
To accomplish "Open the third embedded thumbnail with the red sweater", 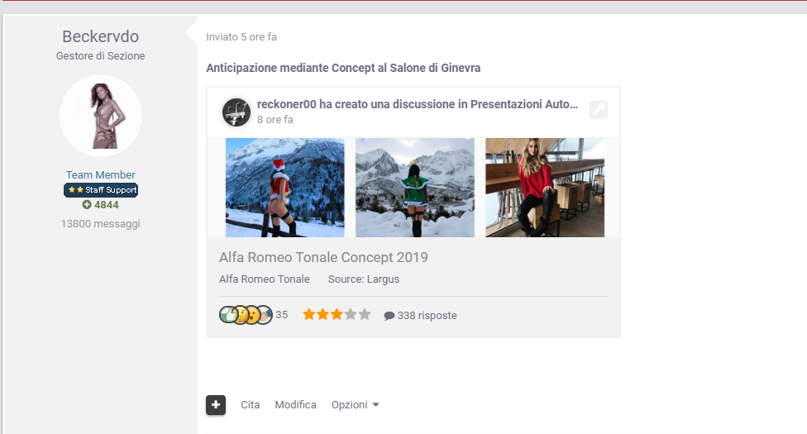I will coord(545,188).
